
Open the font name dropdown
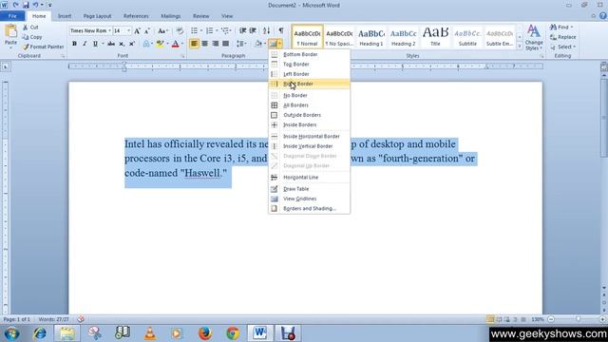[110, 30]
